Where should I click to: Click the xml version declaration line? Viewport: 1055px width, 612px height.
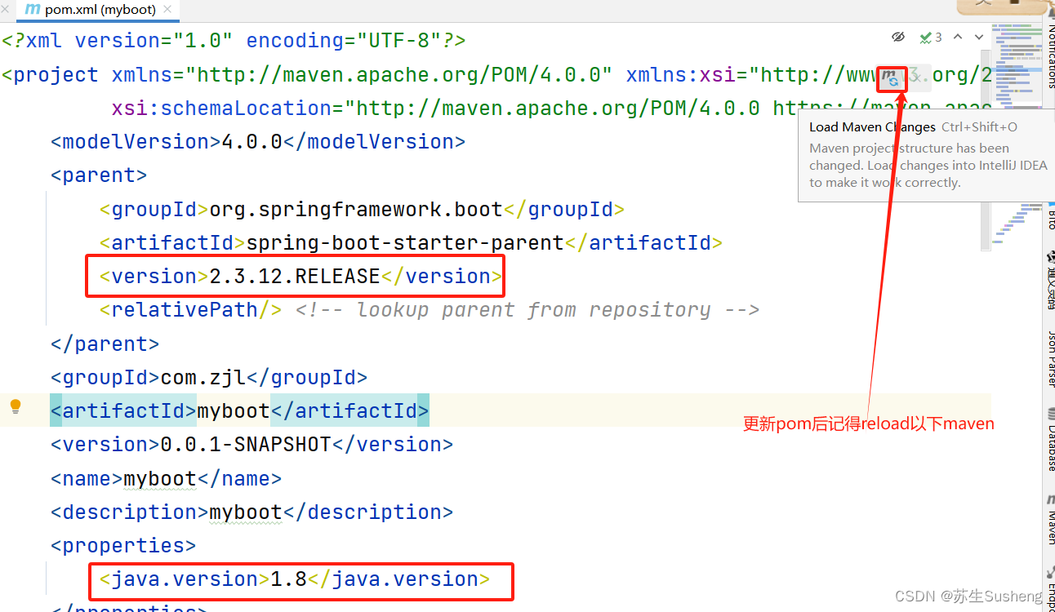pyautogui.click(x=234, y=41)
